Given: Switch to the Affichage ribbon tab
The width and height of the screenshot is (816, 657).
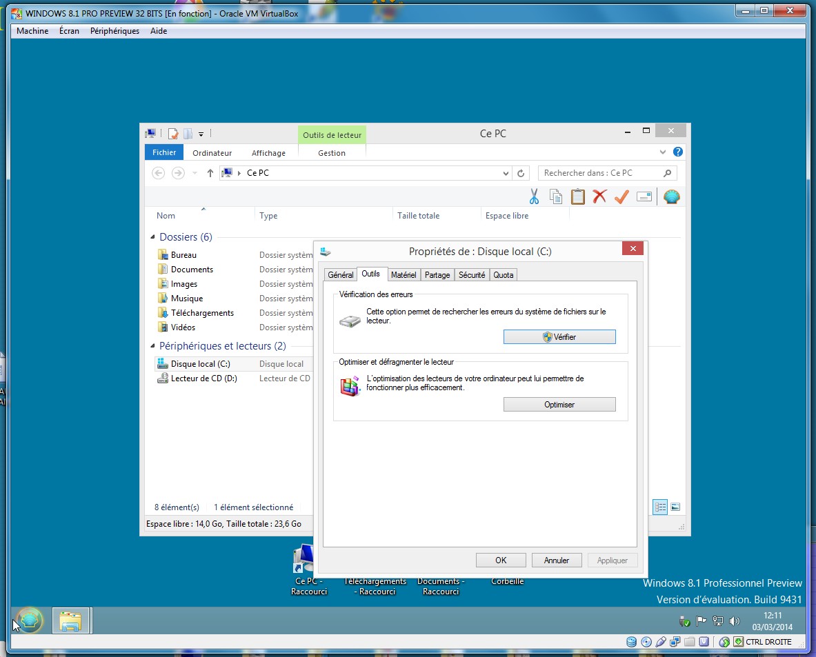Looking at the screenshot, I should coord(268,153).
